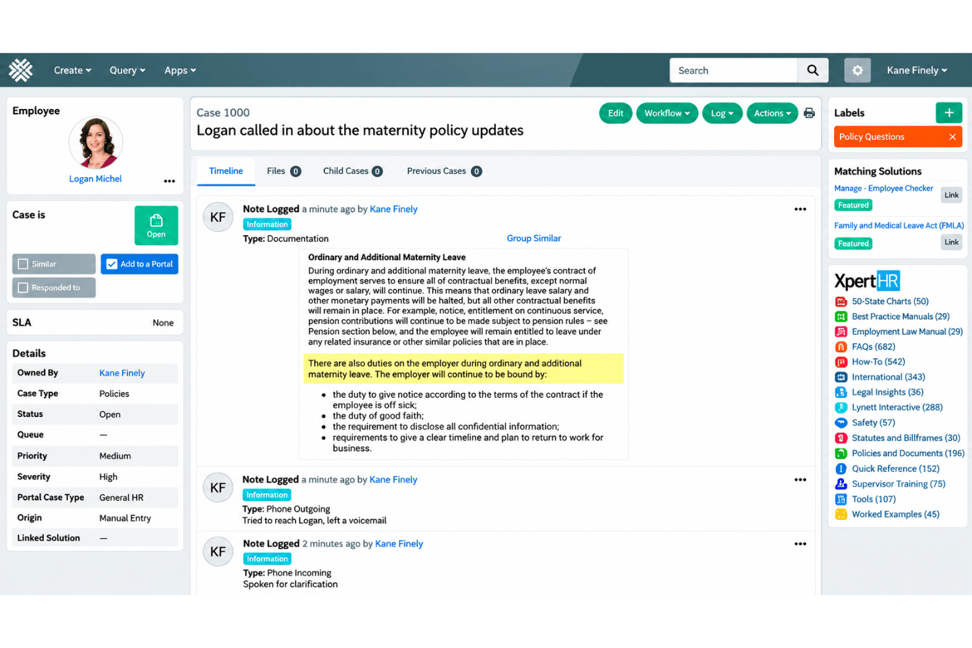The image size is (972, 648).
Task: Click in the Search input field
Action: pos(733,70)
